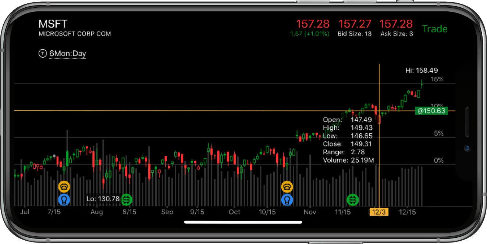
Task: Tap the green dollar icon near 11/15
Action: (x=353, y=200)
